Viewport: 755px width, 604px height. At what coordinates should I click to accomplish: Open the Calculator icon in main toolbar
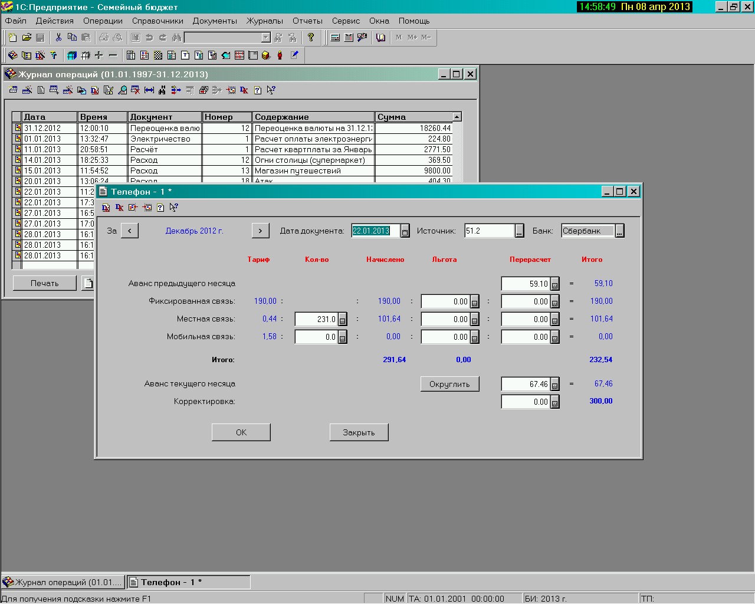335,37
